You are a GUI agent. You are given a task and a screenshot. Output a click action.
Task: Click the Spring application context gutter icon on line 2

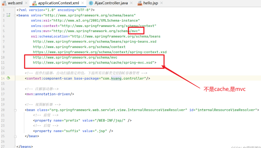pos(8,15)
